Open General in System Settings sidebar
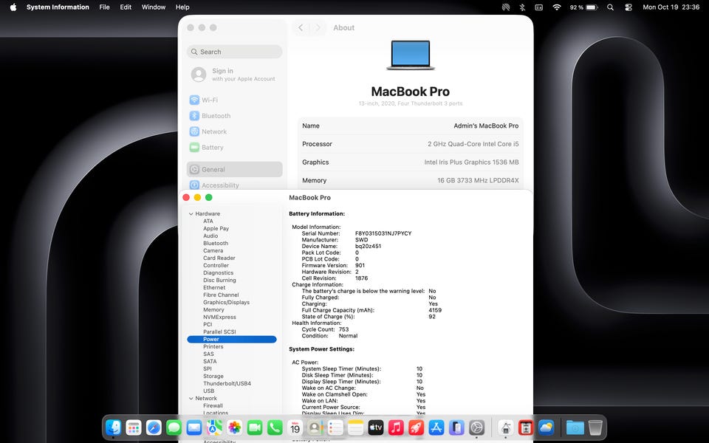Screen dimensions: 709x443 [234, 170]
